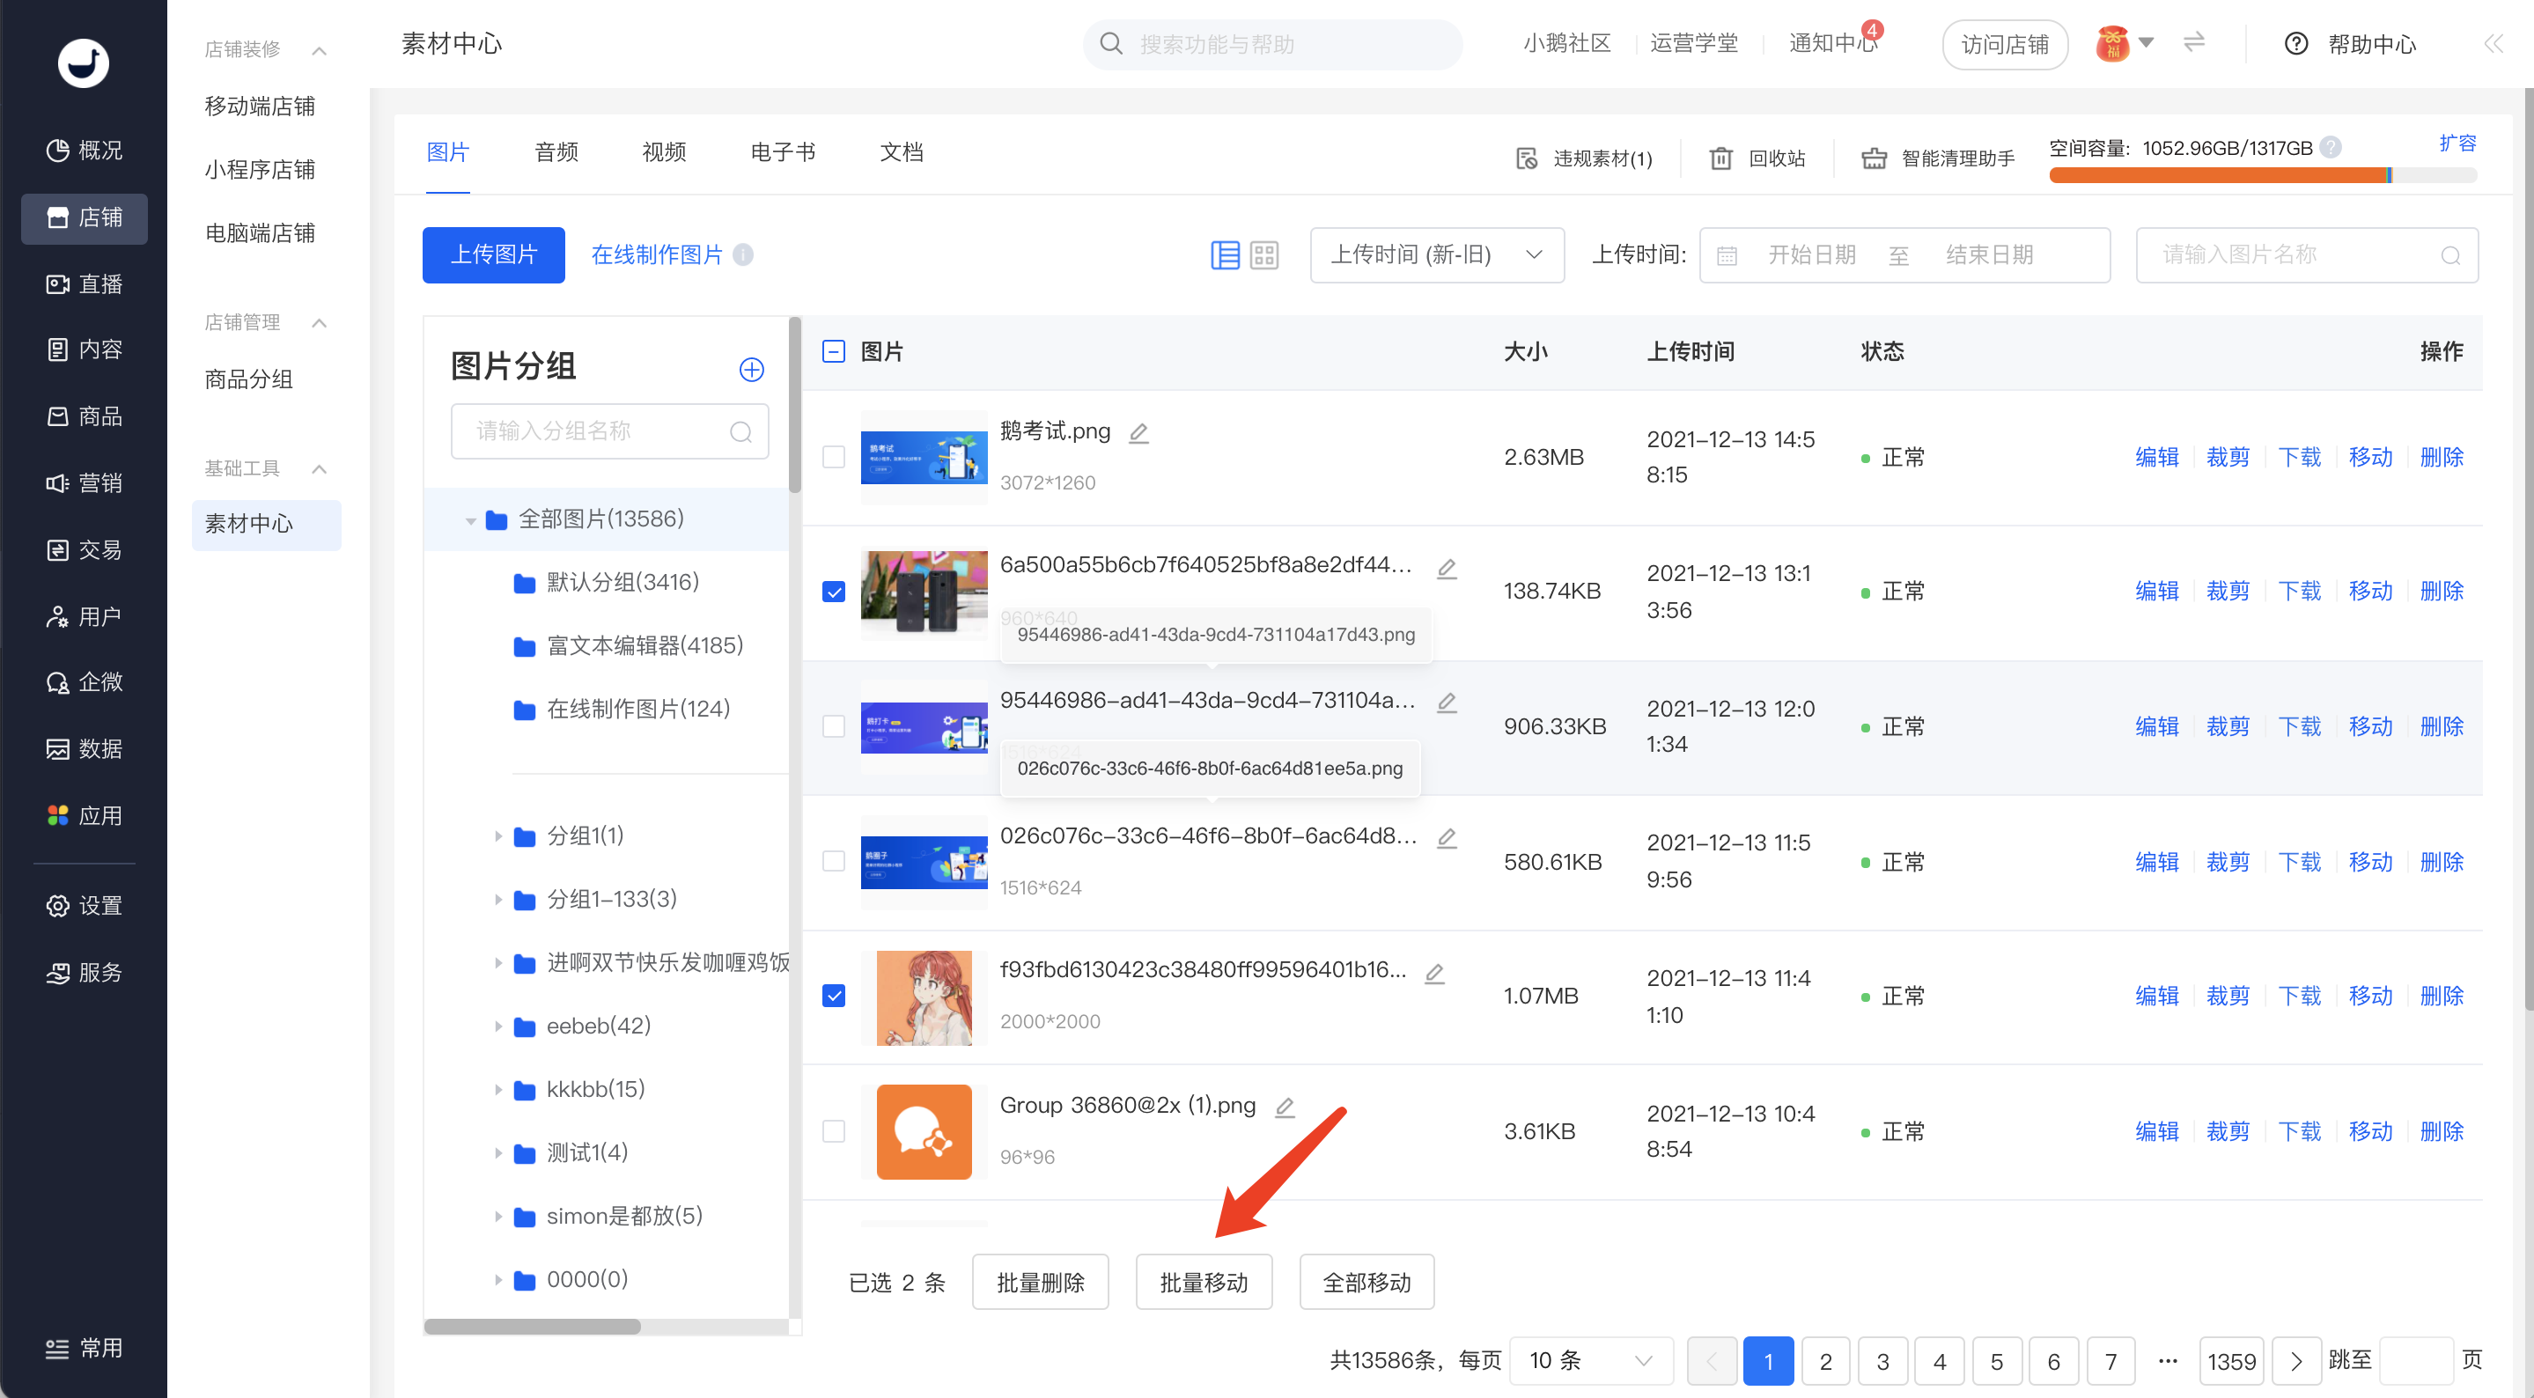
Task: Open 概况 overview in left navigation
Action: coord(85,150)
